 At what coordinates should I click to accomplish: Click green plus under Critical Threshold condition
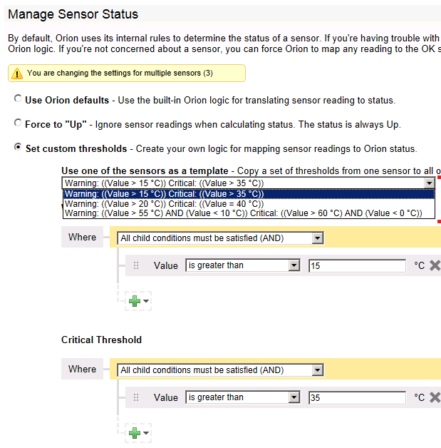pos(135,433)
